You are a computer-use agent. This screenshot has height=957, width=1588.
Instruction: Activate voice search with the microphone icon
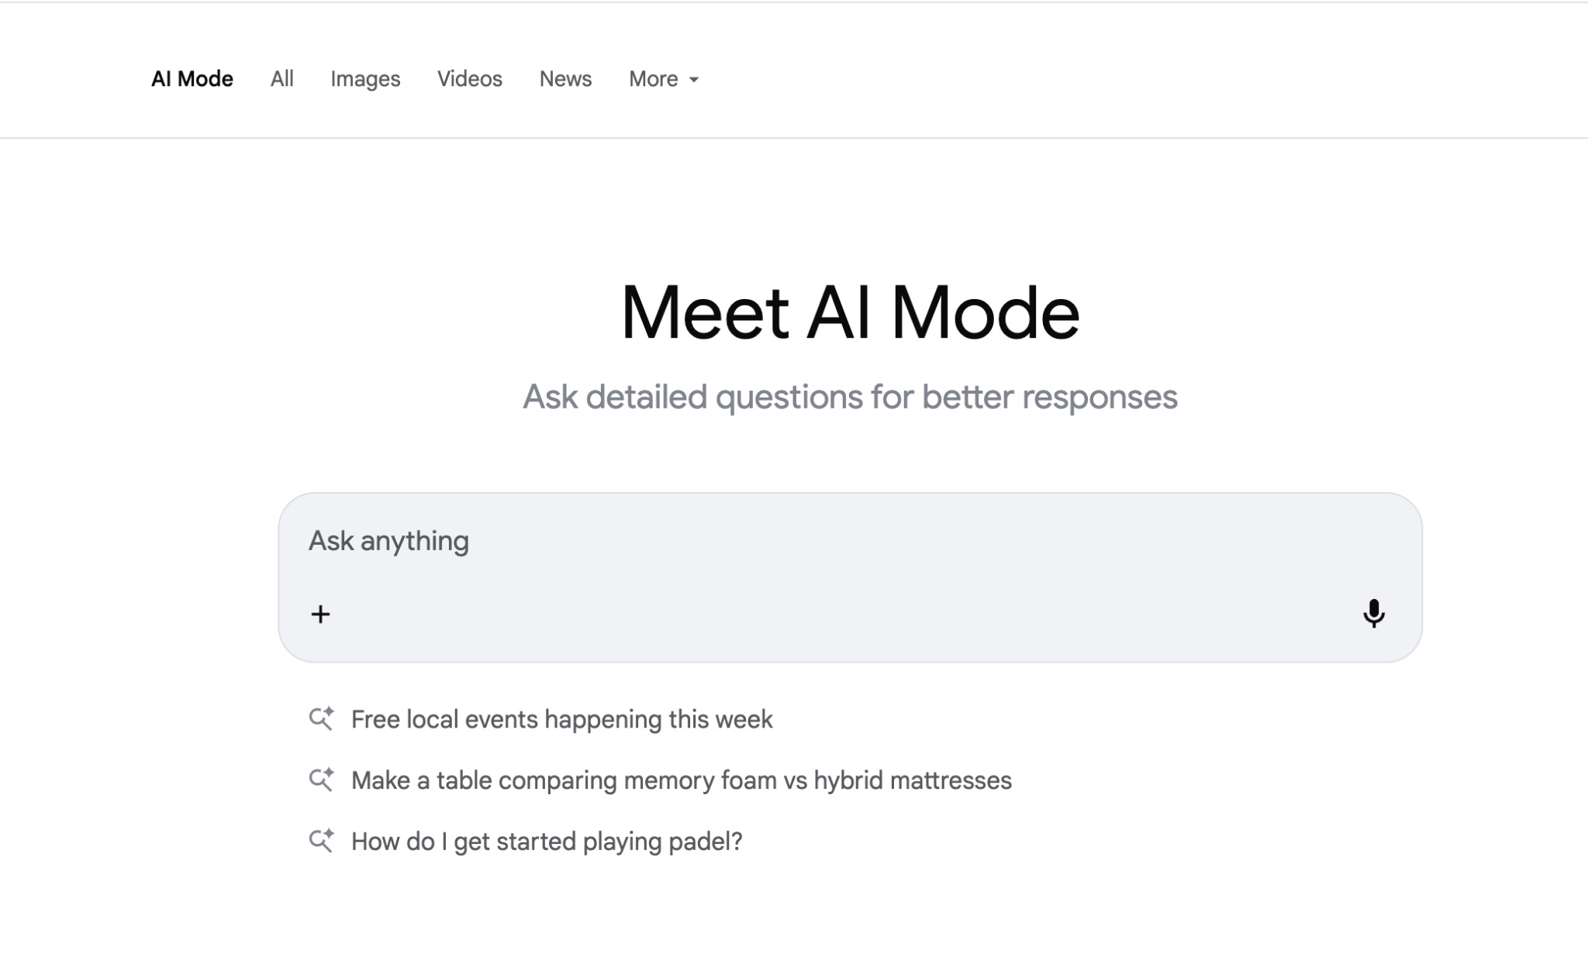pos(1373,614)
